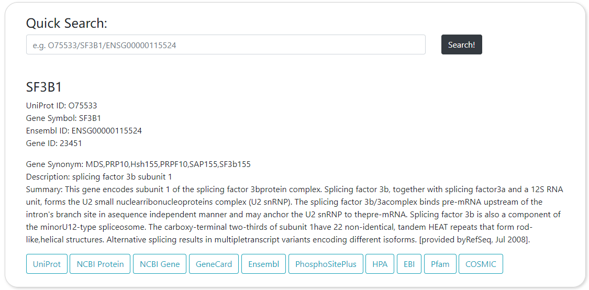Click the Quick Search input field
The width and height of the screenshot is (589, 290).
[x=226, y=45]
